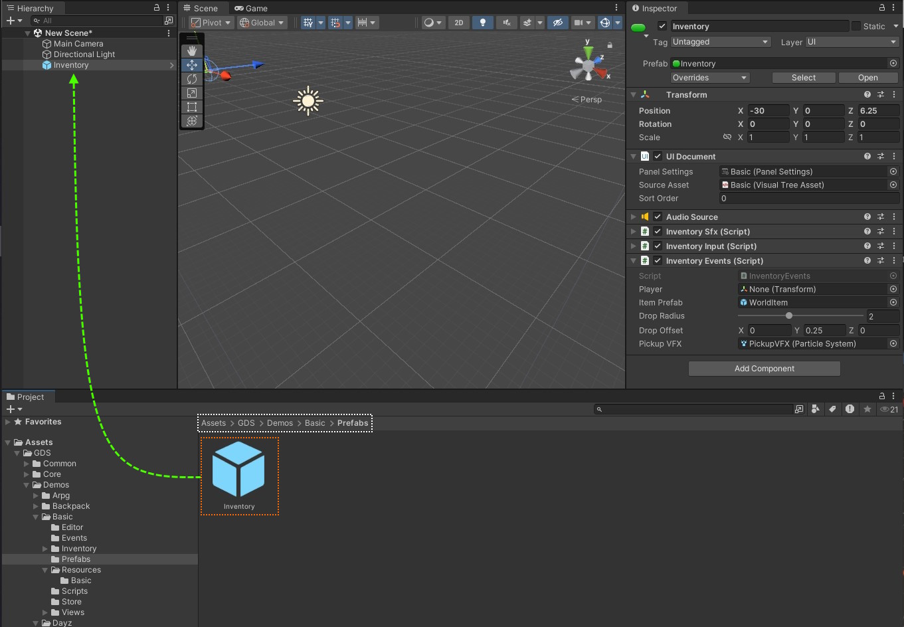Screen dimensions: 904x627
Task: Toggle scene lighting bulb icon
Action: pos(483,23)
